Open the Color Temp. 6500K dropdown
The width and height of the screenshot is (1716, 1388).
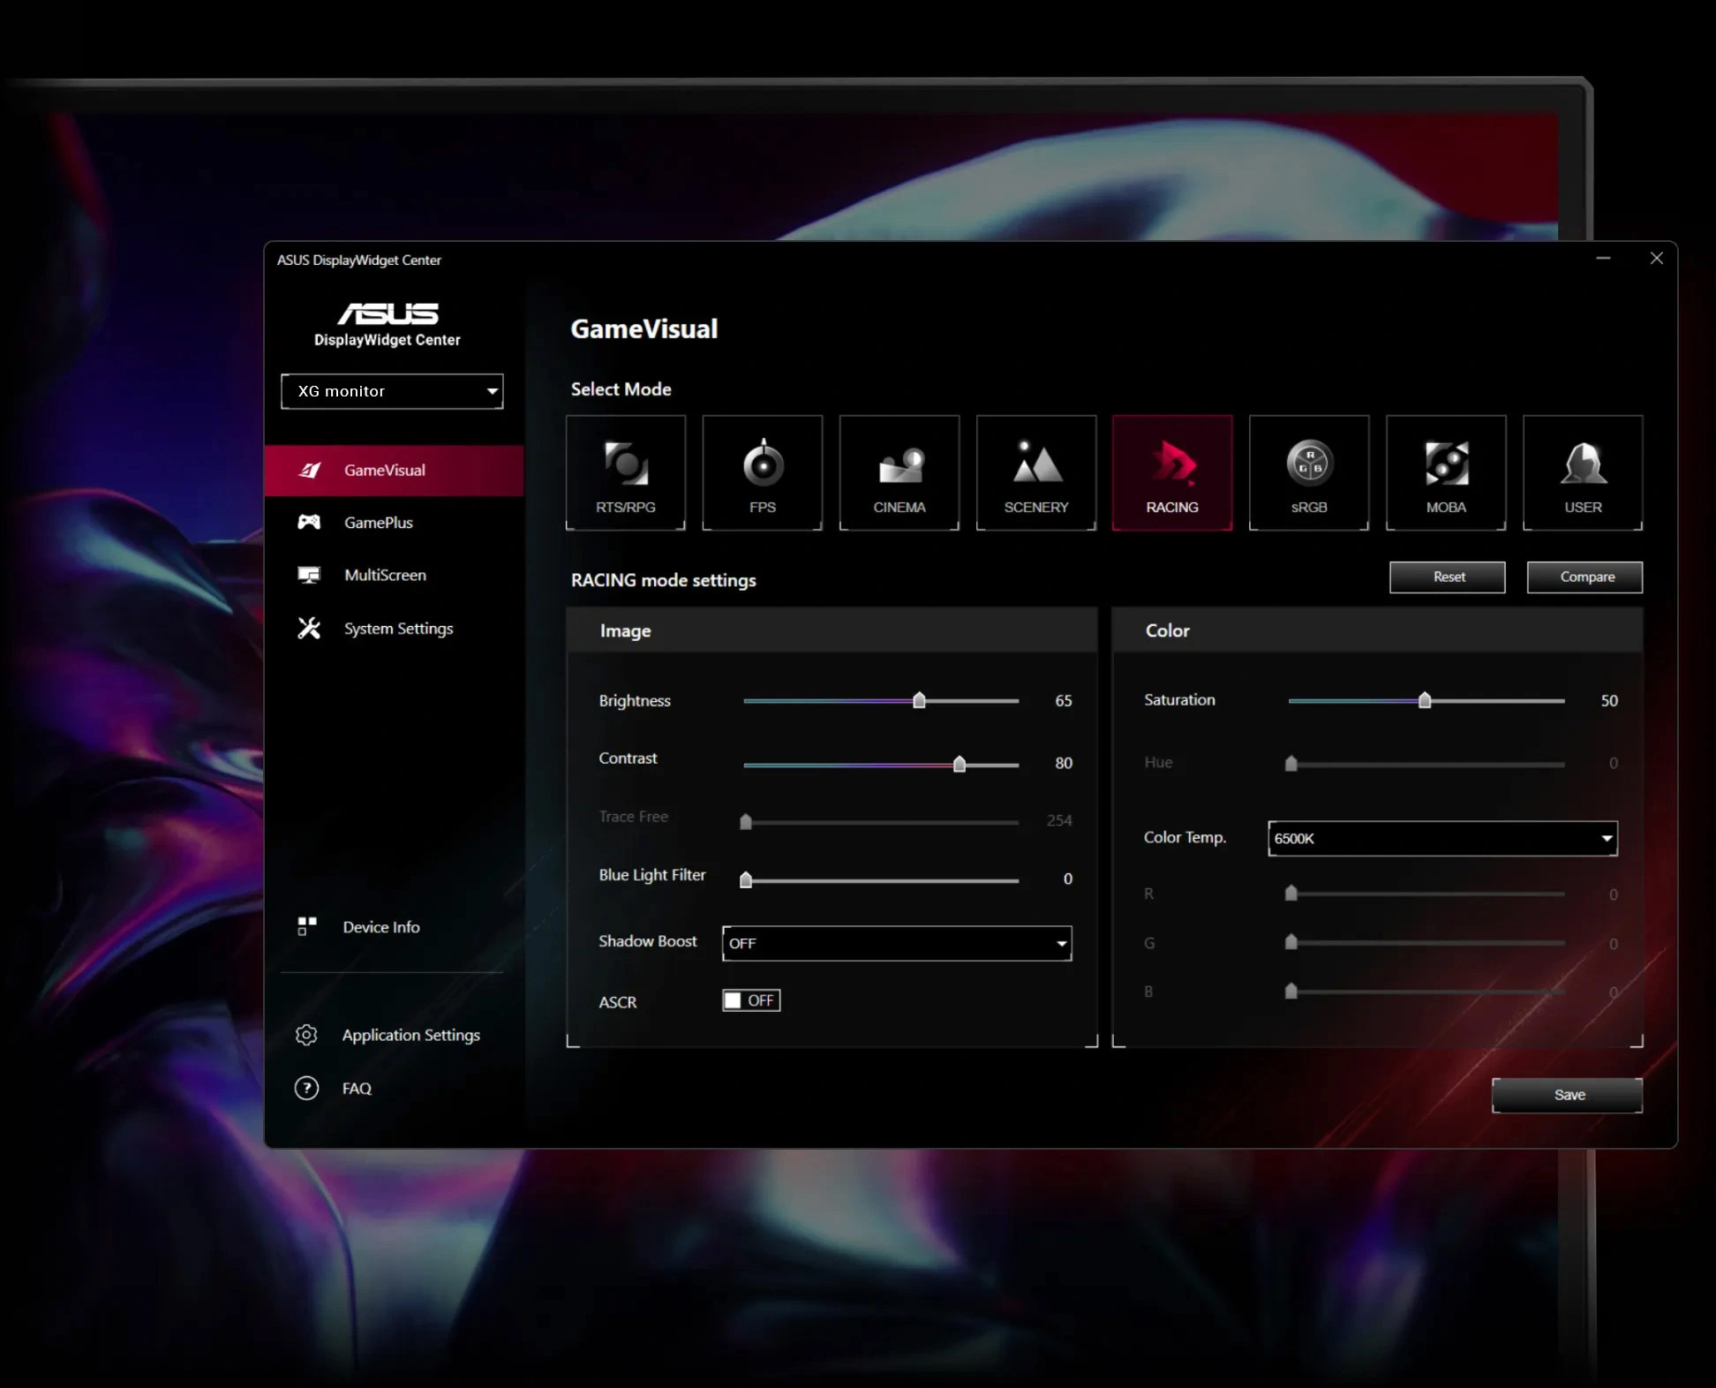[1441, 838]
